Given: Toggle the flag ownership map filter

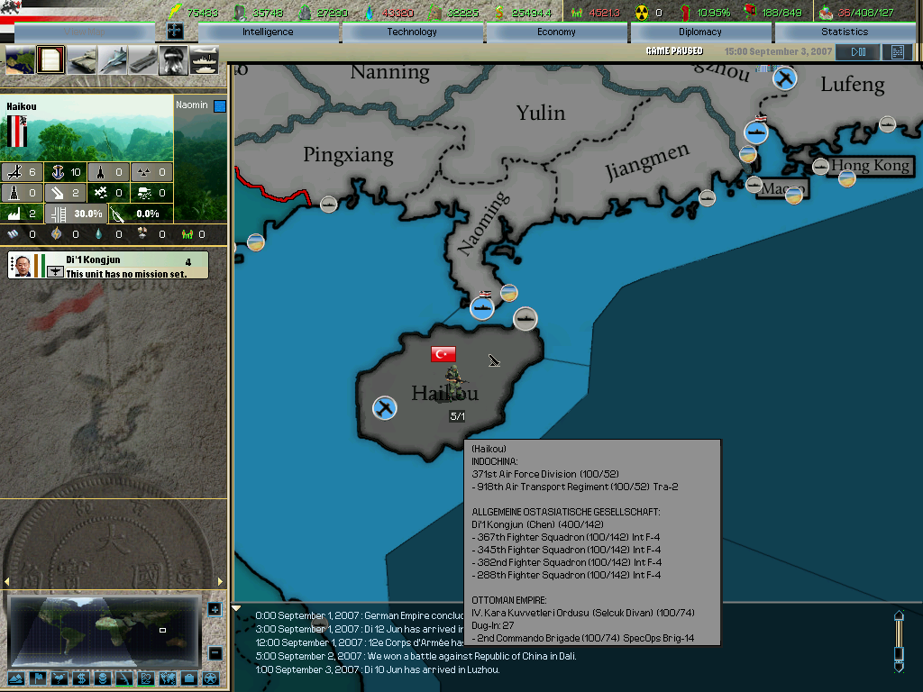Looking at the screenshot, I should click(x=38, y=678).
